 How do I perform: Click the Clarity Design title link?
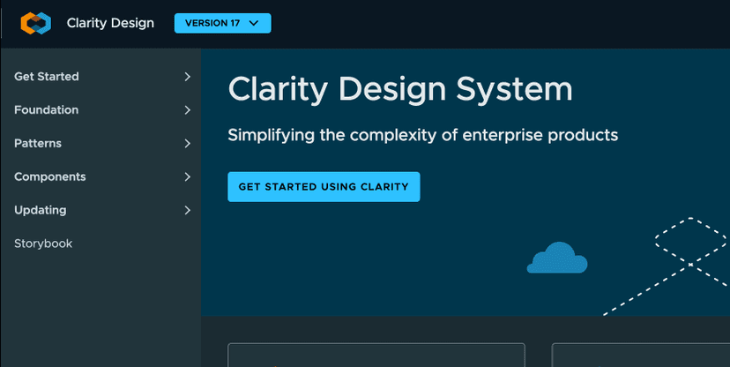pyautogui.click(x=110, y=23)
